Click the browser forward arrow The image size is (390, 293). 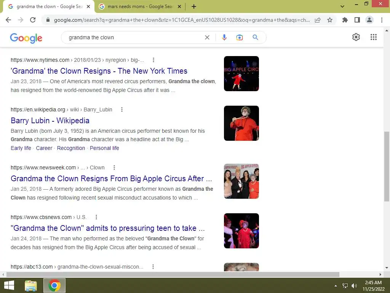[x=21, y=20]
